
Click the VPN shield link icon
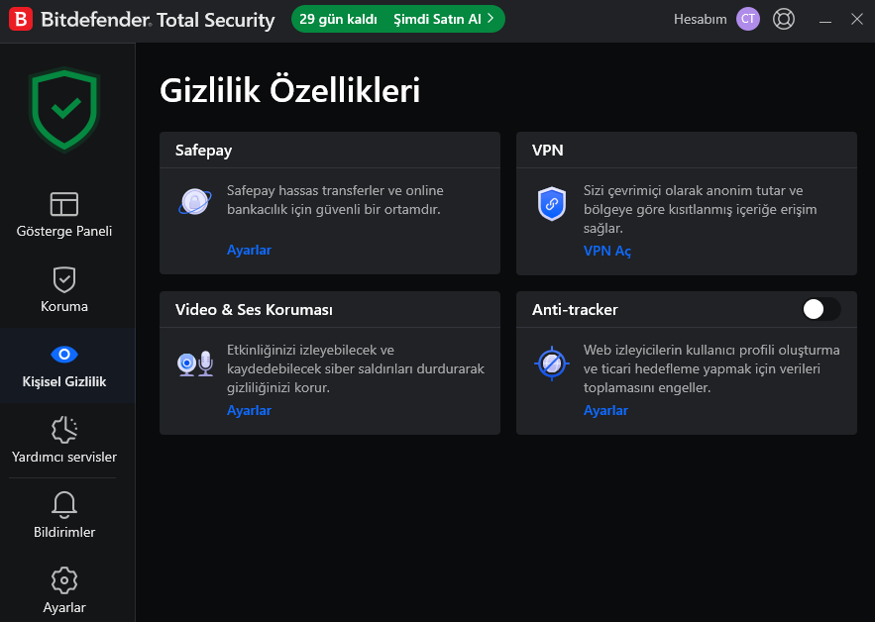(551, 204)
